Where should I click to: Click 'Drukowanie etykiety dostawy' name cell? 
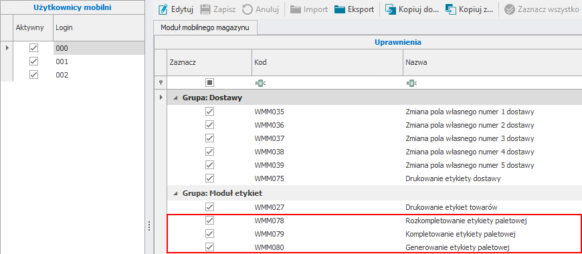click(492, 178)
